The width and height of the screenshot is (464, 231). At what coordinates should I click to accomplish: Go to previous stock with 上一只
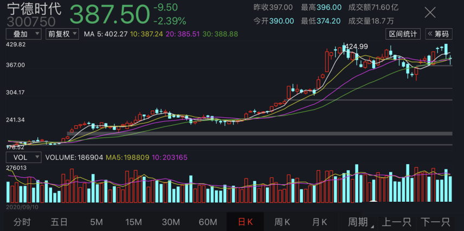click(x=397, y=222)
